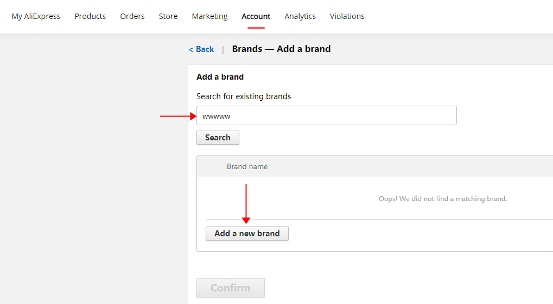This screenshot has width=553, height=304.
Task: Click the 'Oops! We did not find' message
Action: (x=442, y=199)
